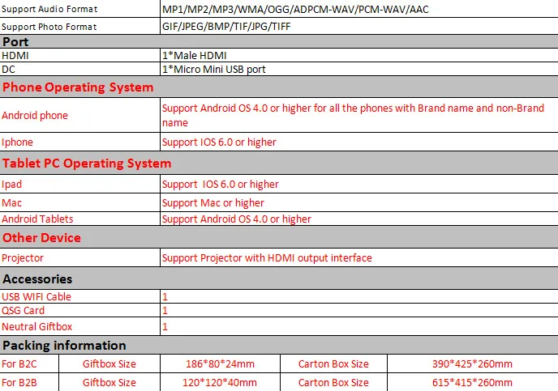This screenshot has width=558, height=391.
Task: Click the 'Mac' row label
Action: click(11, 202)
